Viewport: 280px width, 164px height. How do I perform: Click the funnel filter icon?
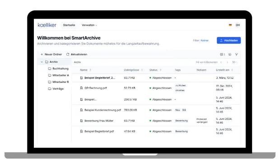[237, 55]
